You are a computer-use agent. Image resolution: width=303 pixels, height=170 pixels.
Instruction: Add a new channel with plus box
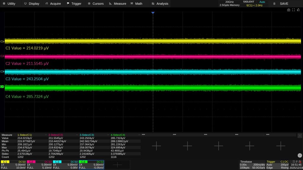pos(117,165)
